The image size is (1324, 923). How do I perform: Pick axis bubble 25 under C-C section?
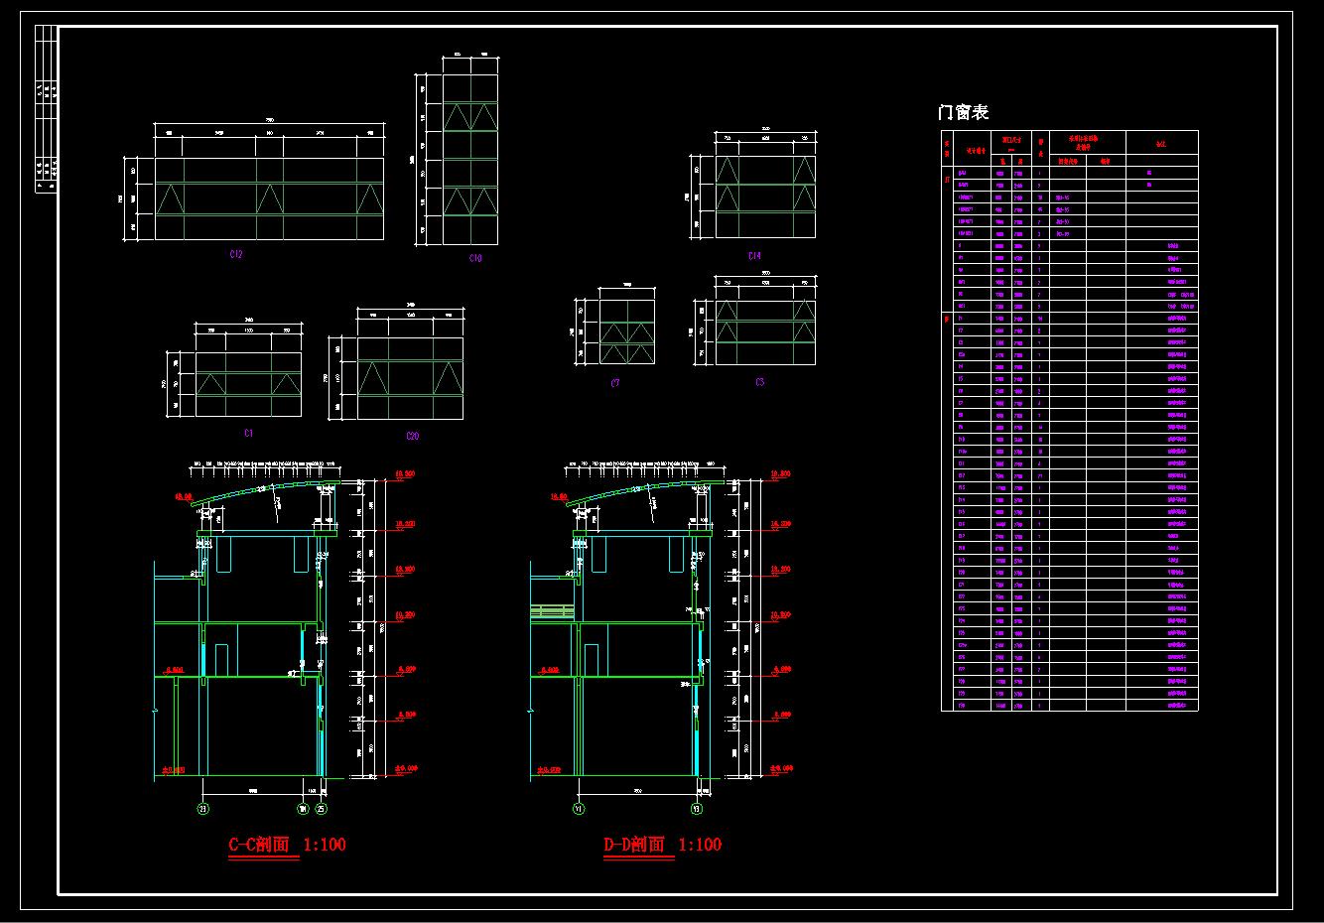[x=322, y=809]
